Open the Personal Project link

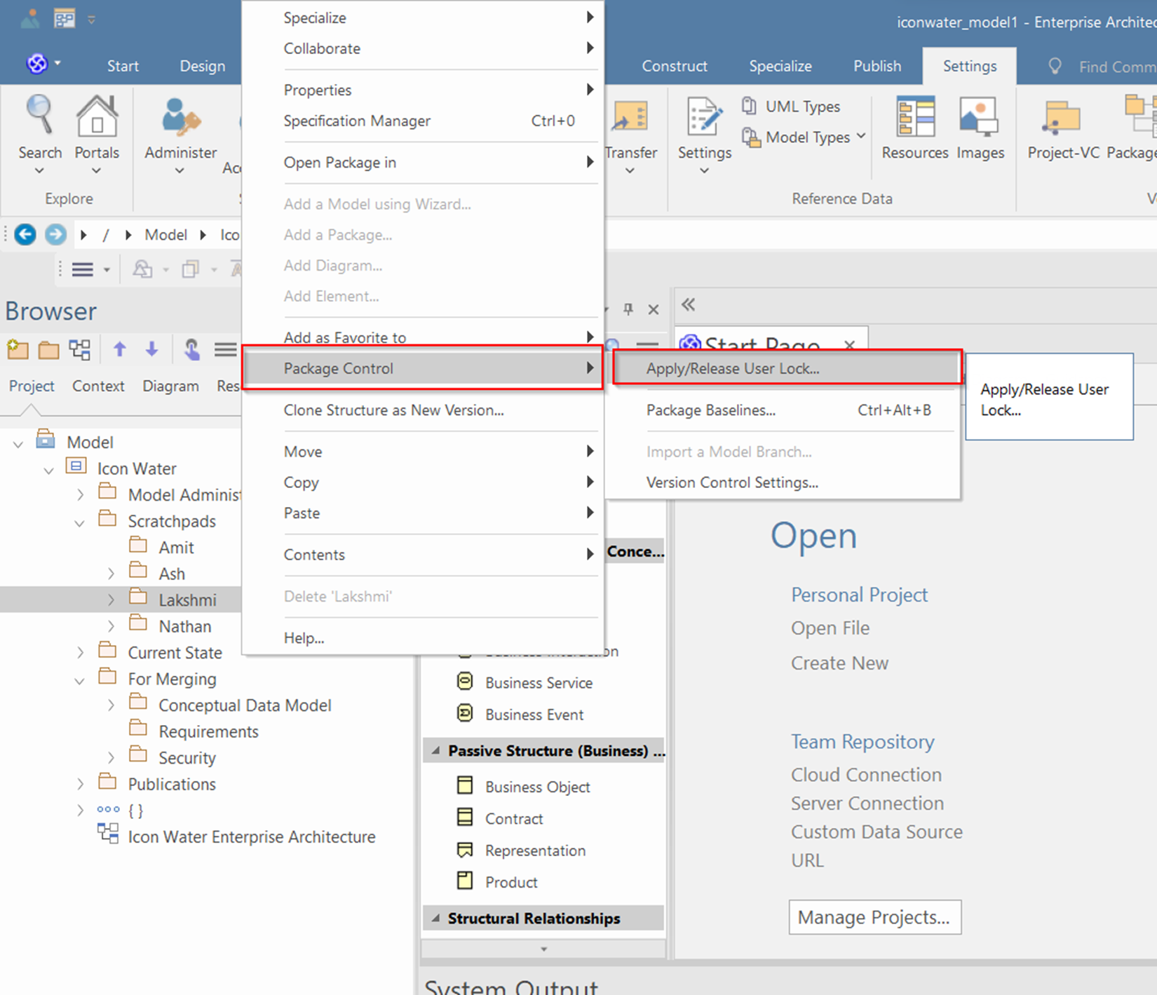pos(859,595)
